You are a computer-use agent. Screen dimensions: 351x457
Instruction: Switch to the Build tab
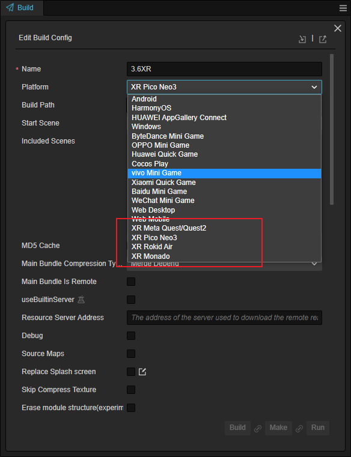22,8
